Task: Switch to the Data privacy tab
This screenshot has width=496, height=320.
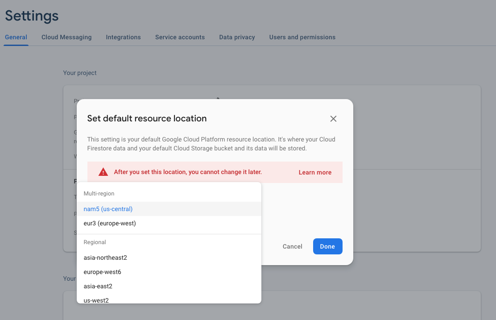Action: tap(237, 37)
